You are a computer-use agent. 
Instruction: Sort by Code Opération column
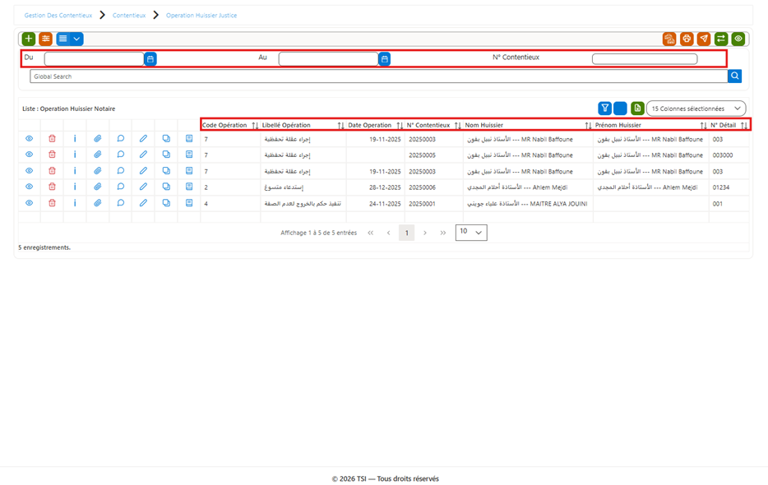[x=255, y=126]
